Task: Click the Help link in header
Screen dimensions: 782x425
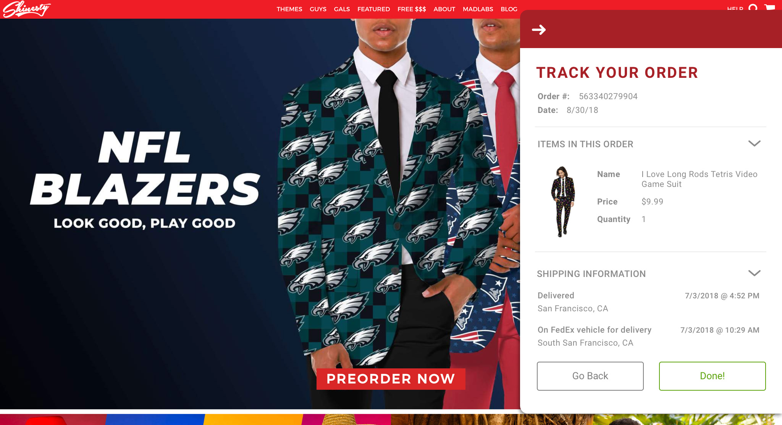Action: point(735,8)
